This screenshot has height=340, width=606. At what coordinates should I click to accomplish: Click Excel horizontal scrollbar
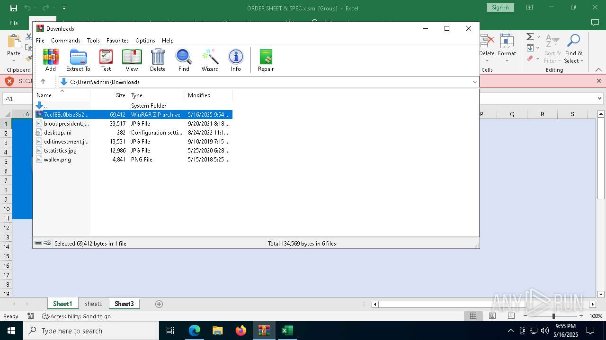click(x=483, y=304)
